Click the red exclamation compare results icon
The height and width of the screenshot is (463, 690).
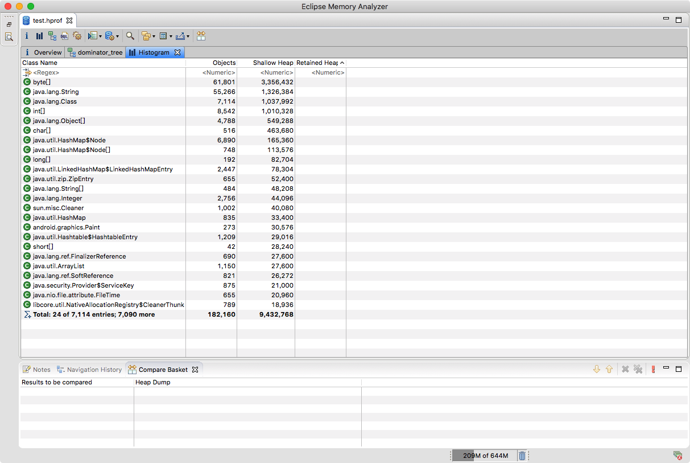pos(653,369)
